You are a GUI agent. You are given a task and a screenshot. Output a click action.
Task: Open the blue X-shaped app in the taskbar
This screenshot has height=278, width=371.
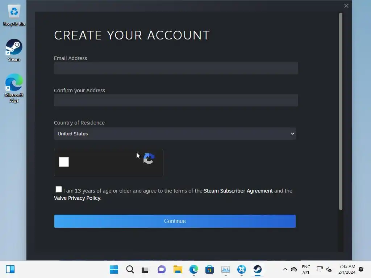tap(242, 269)
